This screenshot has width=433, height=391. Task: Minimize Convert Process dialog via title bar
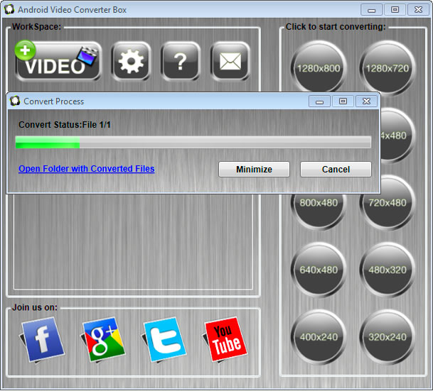(x=319, y=101)
